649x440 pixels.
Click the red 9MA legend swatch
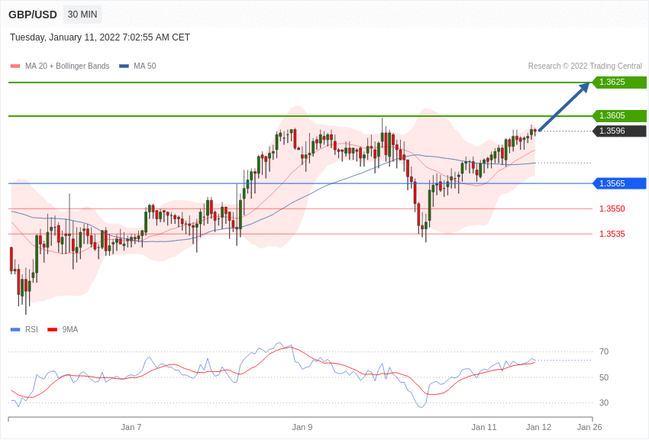tap(53, 330)
